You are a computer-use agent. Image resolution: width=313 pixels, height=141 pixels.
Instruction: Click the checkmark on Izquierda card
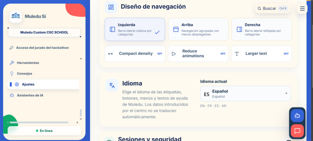pos(157,32)
